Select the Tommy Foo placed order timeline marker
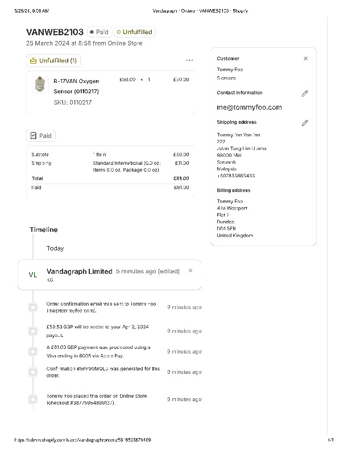 (x=33, y=399)
